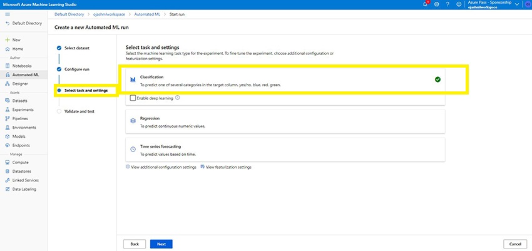
Task: Click the Classification chart icon
Action: coord(133,80)
